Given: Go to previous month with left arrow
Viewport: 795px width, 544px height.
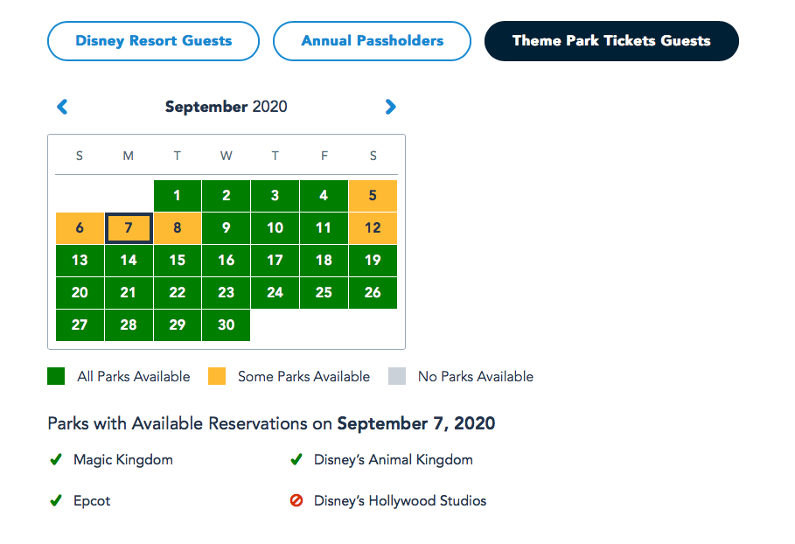Looking at the screenshot, I should (62, 107).
